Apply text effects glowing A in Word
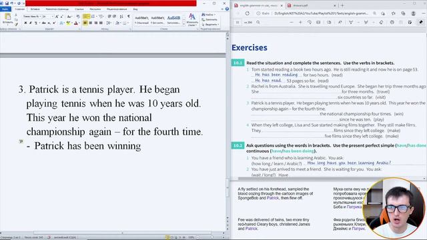 click(x=62, y=23)
